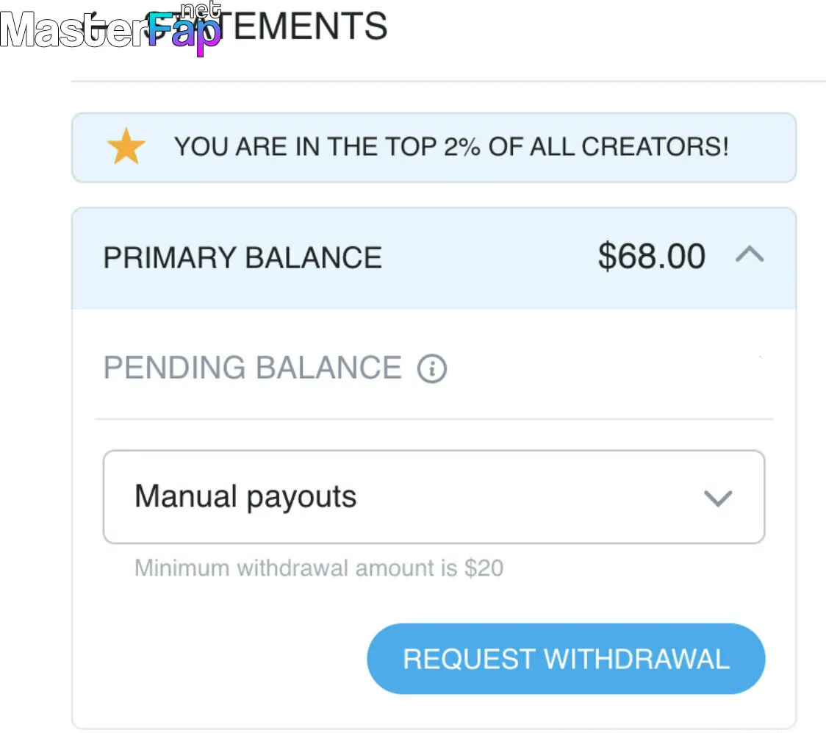Select the Manual payouts text in combo box

click(245, 497)
